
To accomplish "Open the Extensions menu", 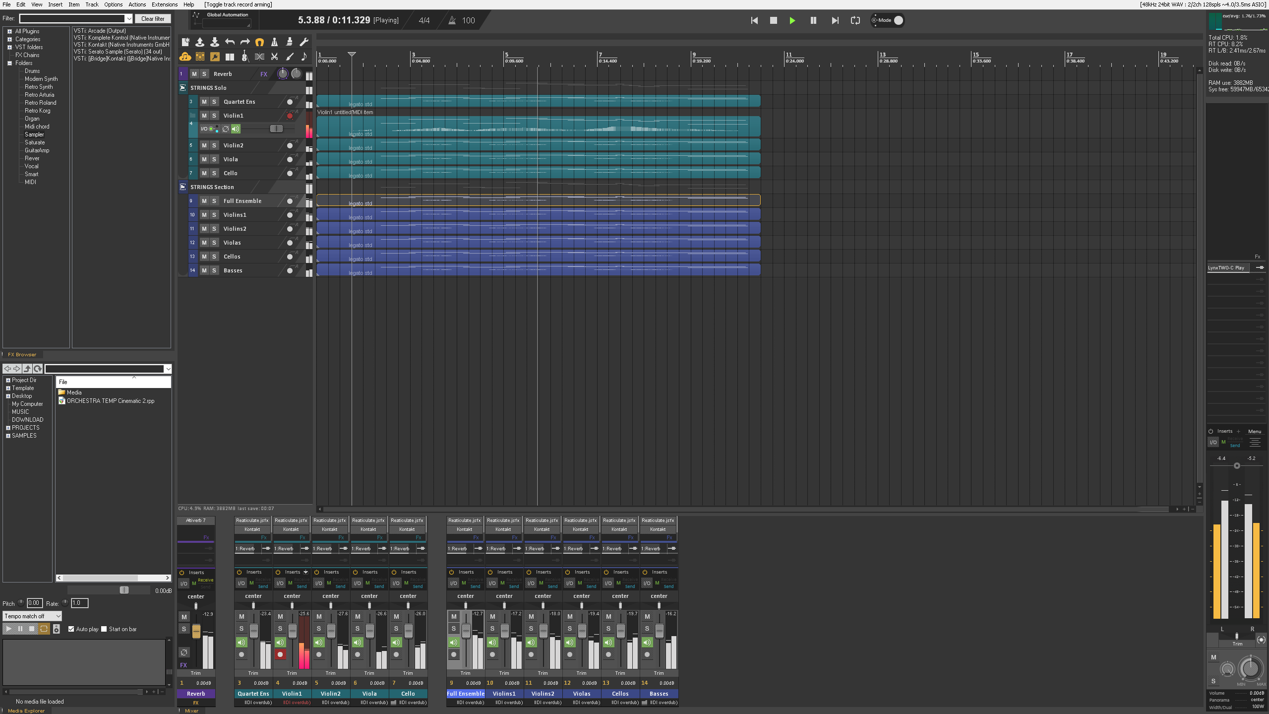I will (x=164, y=4).
